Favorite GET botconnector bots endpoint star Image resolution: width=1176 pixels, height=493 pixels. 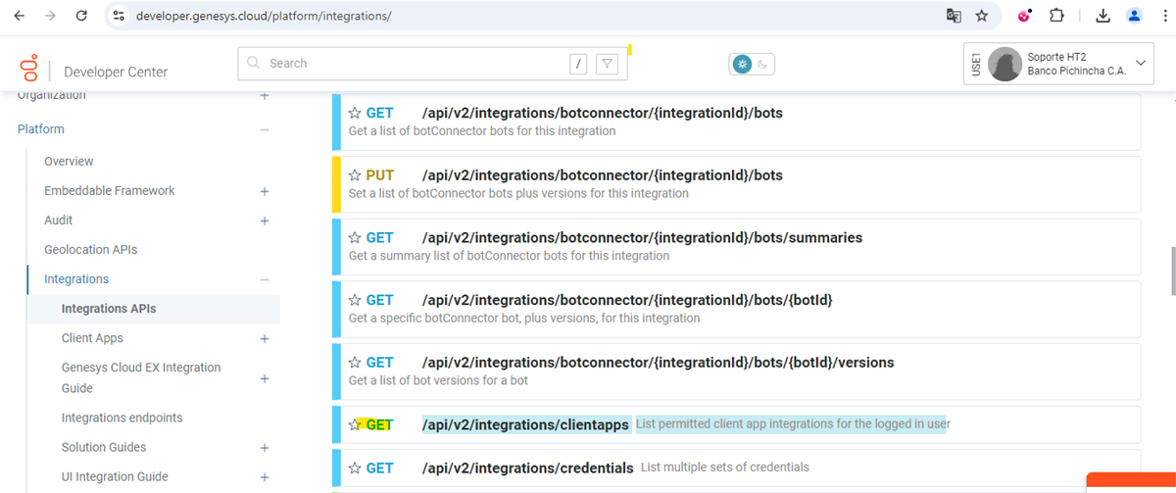click(356, 113)
